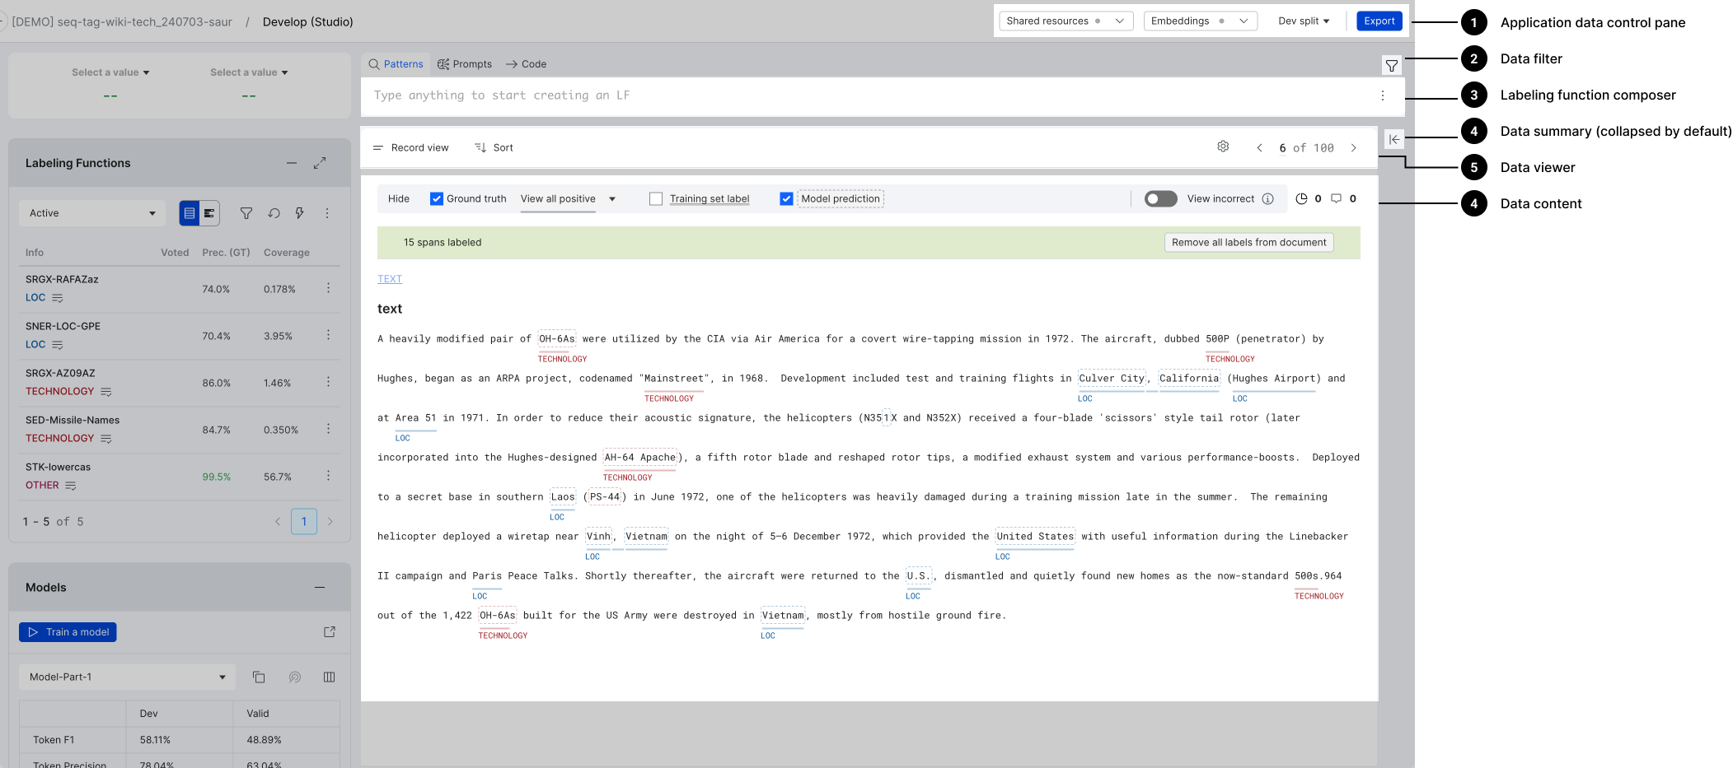Click the Prec. (GT) column header
1733x768 pixels.
(226, 253)
